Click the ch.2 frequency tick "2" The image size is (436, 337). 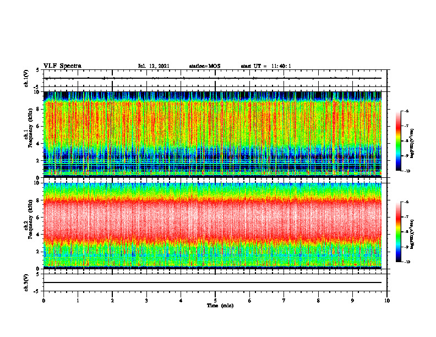[37, 252]
